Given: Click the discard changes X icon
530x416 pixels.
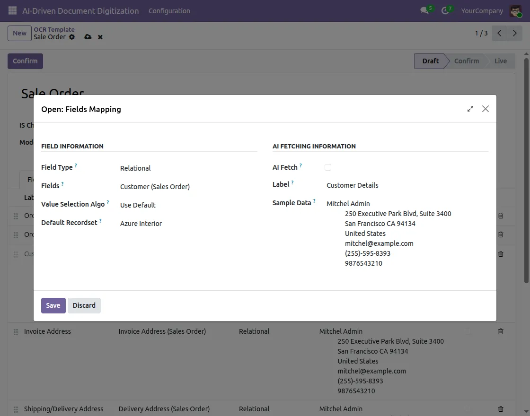Looking at the screenshot, I should click(x=100, y=37).
